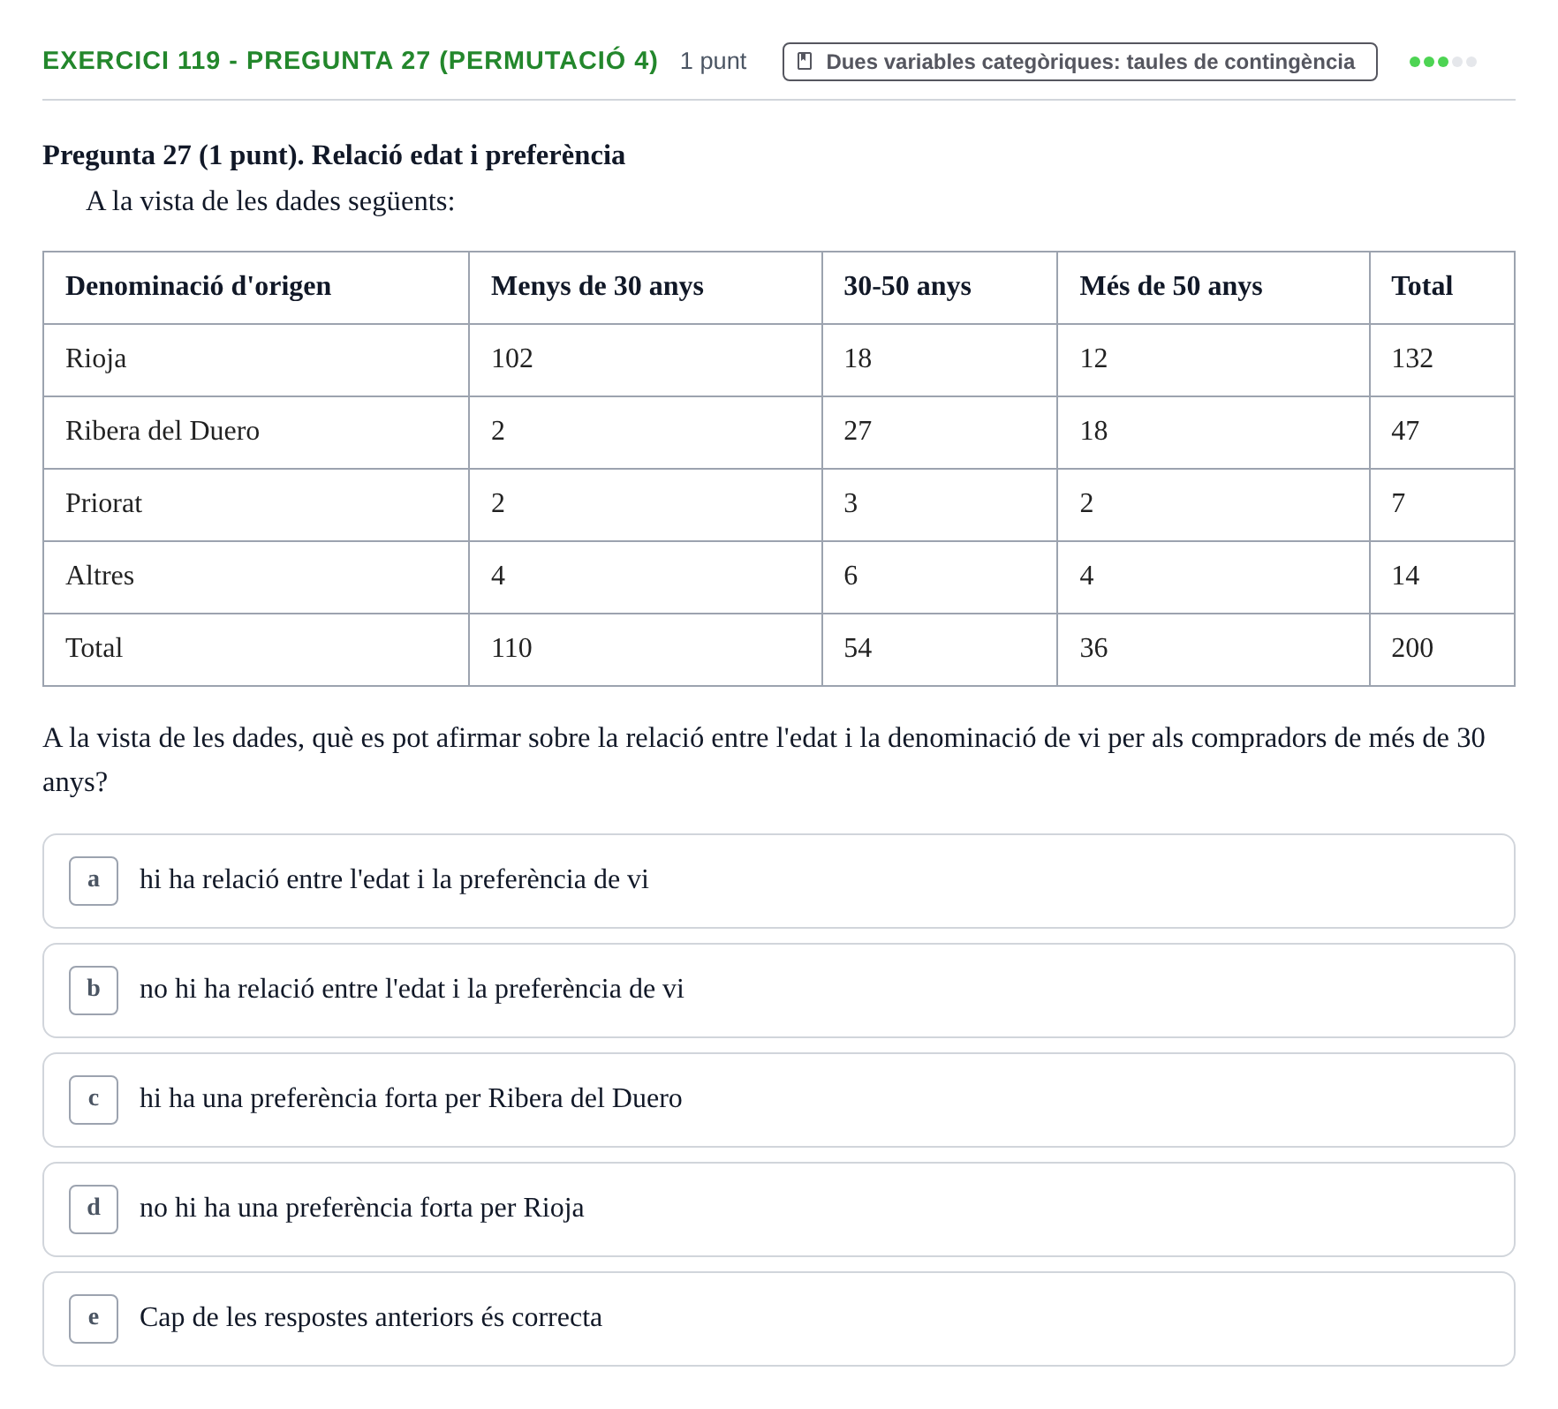Click the Ribera del Duero total cell 47
This screenshot has width=1558, height=1409.
pos(1442,433)
